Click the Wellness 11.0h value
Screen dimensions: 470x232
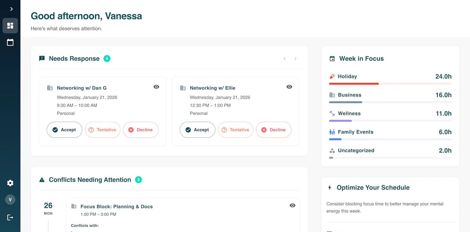click(x=444, y=113)
